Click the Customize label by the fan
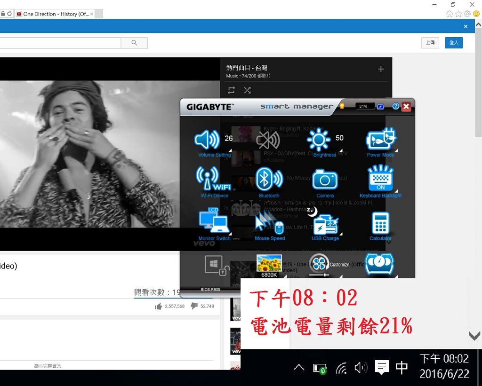Viewport: 482px width, 386px height. [340, 264]
